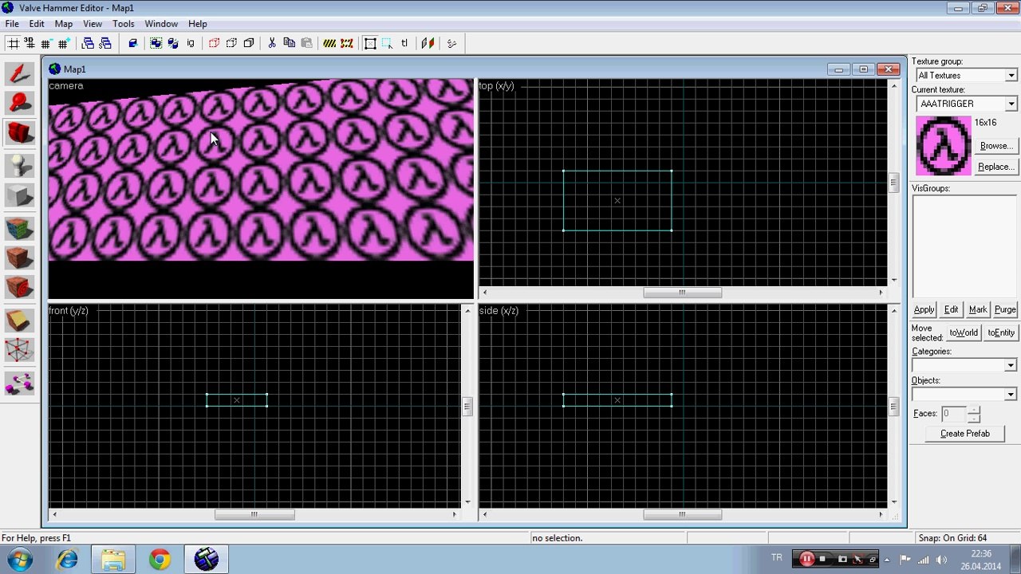1021x574 pixels.
Task: Choose the light bulb Entity tool
Action: 20,165
